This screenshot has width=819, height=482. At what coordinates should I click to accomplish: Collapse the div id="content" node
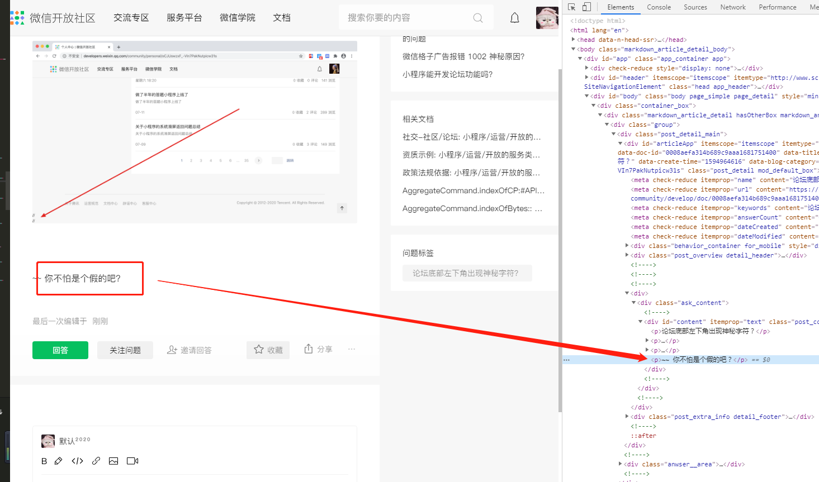(x=641, y=322)
